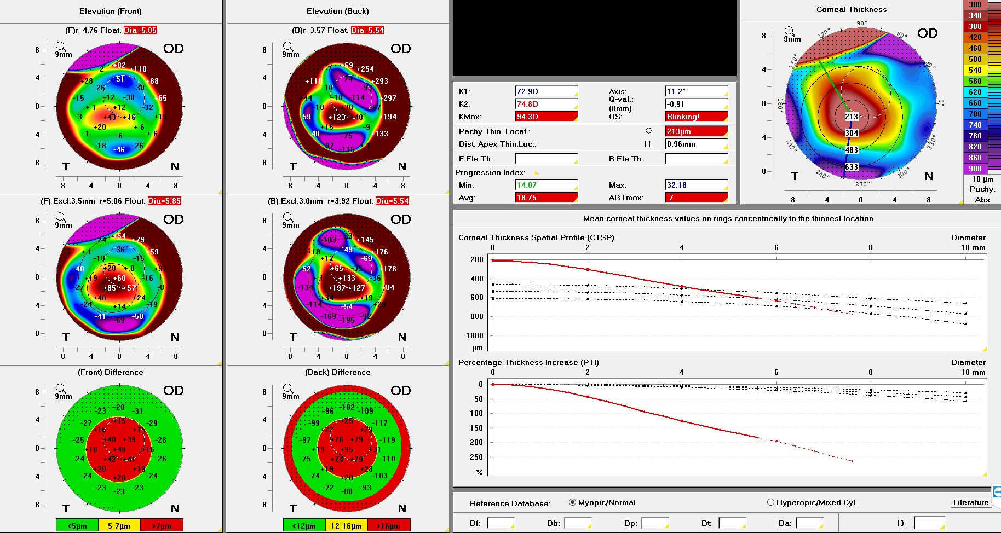Screen dimensions: 1001x533
Task: Click the (Back) Difference map title
Action: click(x=338, y=372)
